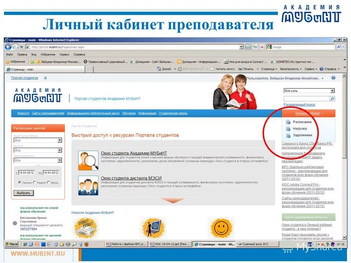Select the Новости navigation tab
Viewport: 351px width, 263px height.
[22, 113]
